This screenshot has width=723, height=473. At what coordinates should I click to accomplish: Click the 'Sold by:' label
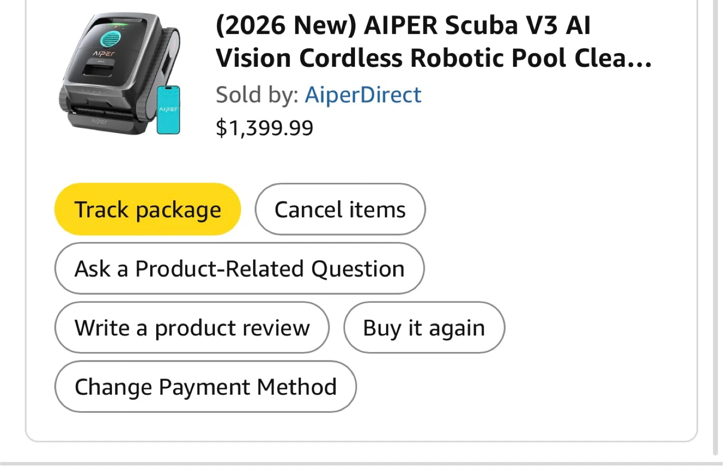coord(257,95)
